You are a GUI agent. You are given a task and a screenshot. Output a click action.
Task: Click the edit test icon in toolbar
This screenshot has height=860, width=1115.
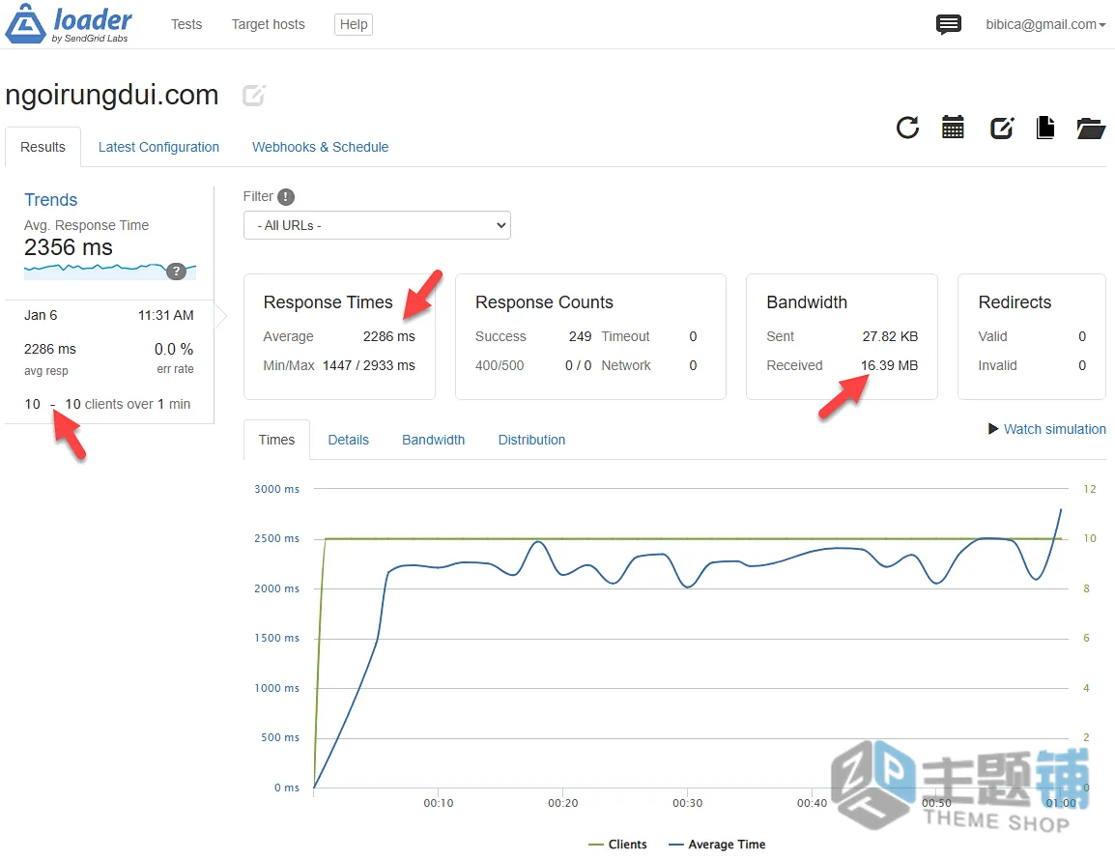1001,128
